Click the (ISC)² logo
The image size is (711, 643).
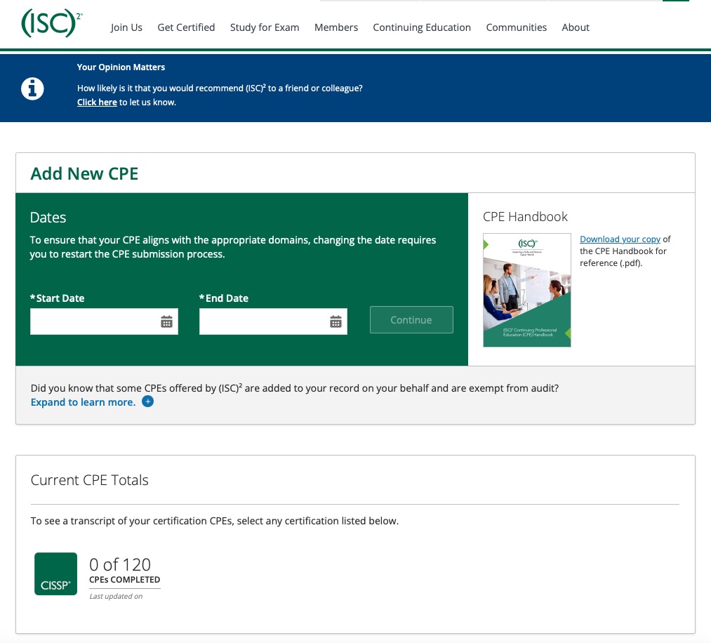[52, 23]
